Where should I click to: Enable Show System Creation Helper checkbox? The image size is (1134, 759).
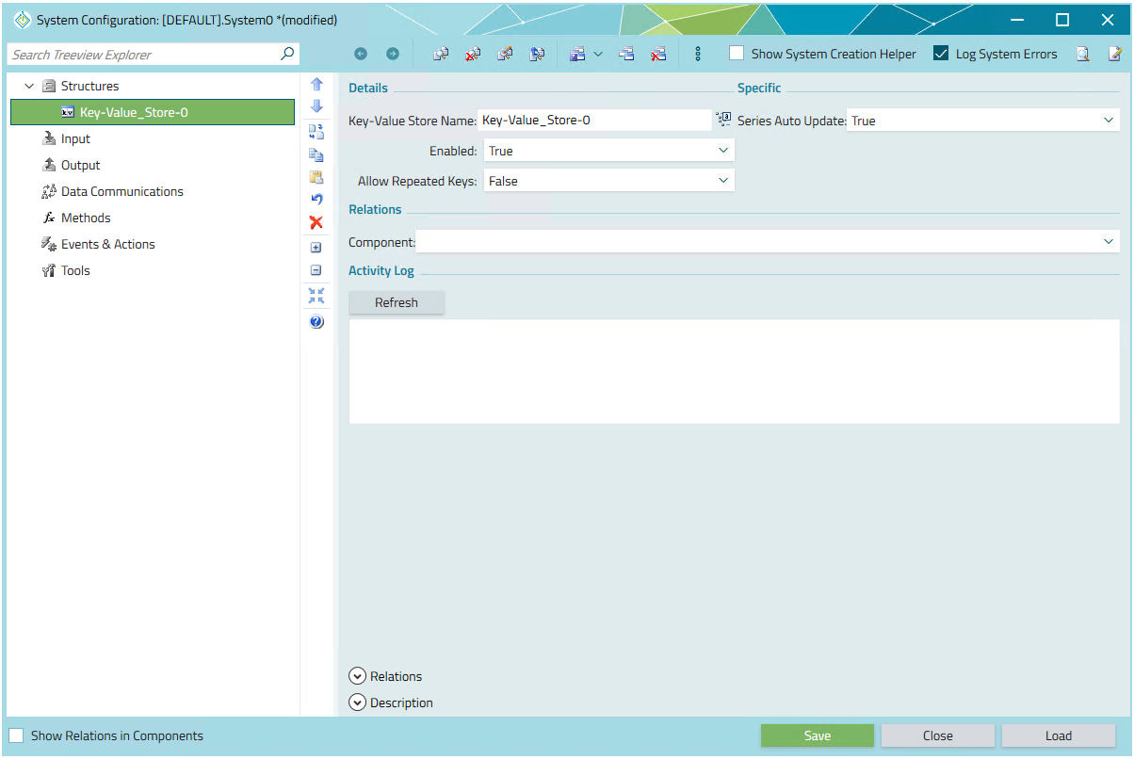(x=737, y=54)
